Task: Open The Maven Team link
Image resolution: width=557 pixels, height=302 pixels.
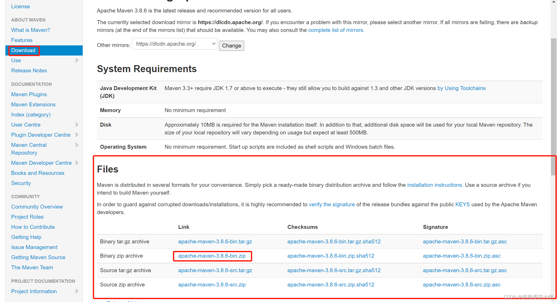Action: click(x=32, y=267)
